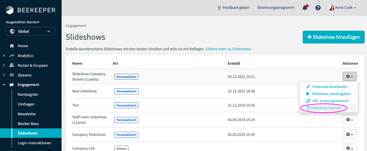
Task: Open the Global location dropdown
Action: 30,31
